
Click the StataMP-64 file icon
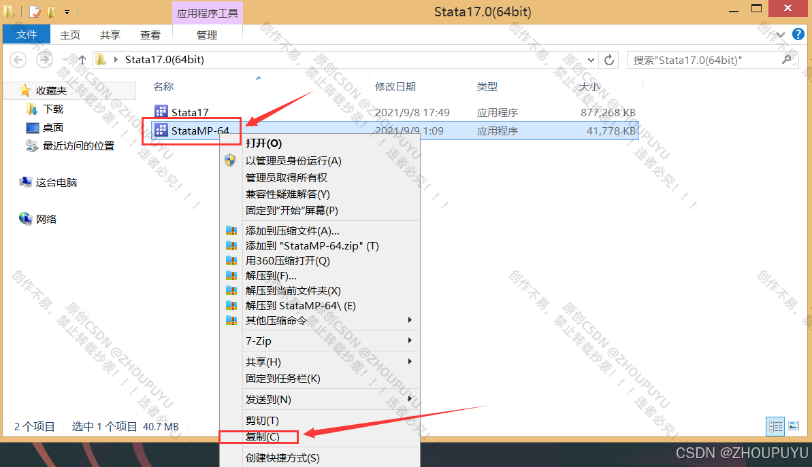point(161,130)
